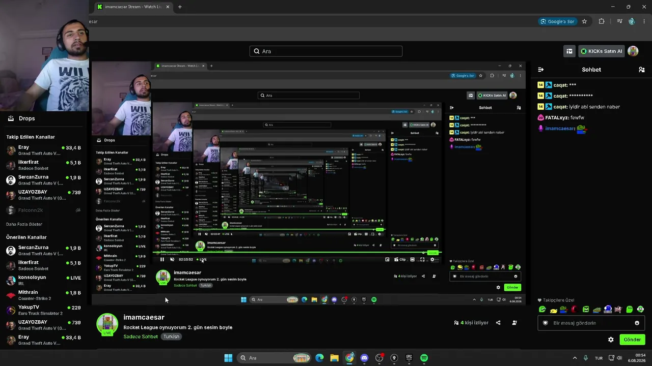The width and height of the screenshot is (652, 366).
Task: Share the stream using the icon beside largest viewer count
Action: pos(498,323)
